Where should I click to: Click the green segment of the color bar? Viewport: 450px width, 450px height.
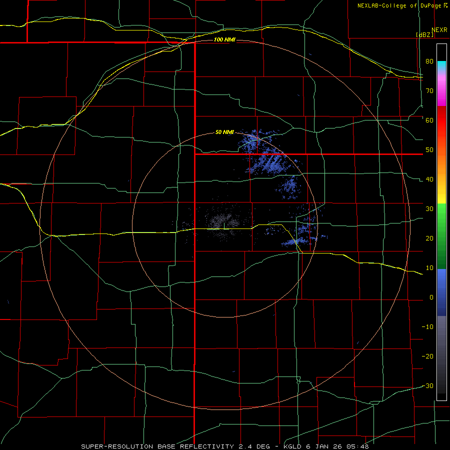click(x=441, y=236)
